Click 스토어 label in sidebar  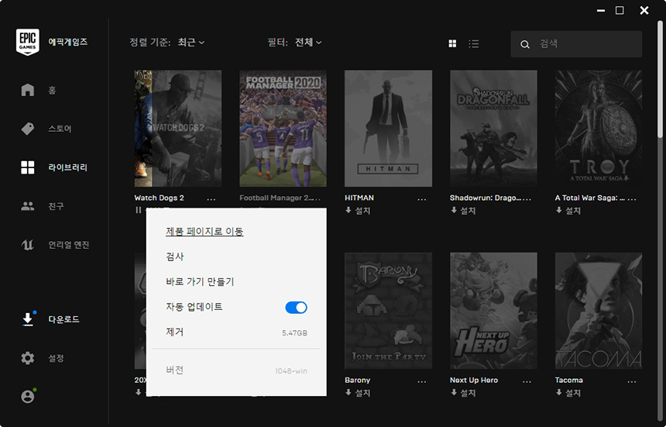pyautogui.click(x=60, y=129)
